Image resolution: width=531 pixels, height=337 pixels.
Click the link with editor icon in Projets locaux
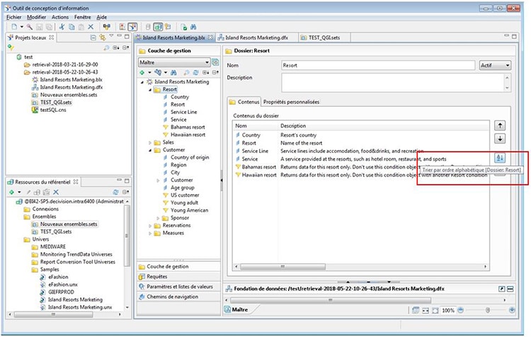point(102,38)
